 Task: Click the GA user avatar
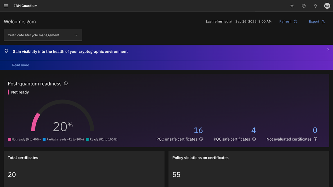[327, 6]
